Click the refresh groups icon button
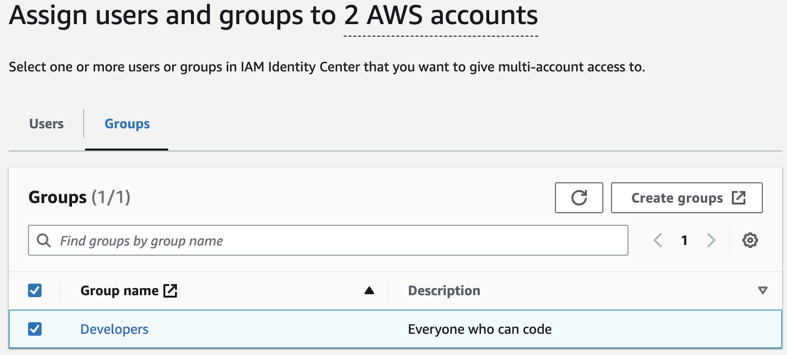The height and width of the screenshot is (355, 787). pyautogui.click(x=579, y=198)
